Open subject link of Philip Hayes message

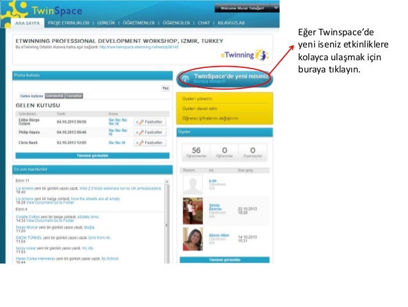pyautogui.click(x=118, y=132)
